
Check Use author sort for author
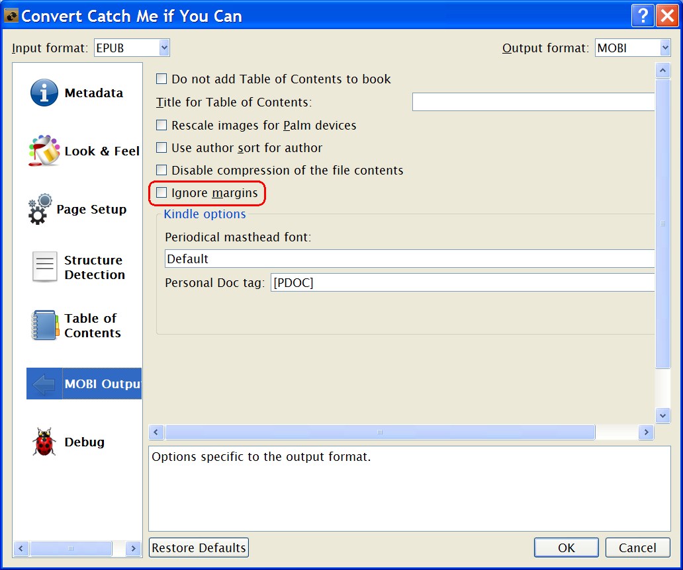pyautogui.click(x=161, y=147)
